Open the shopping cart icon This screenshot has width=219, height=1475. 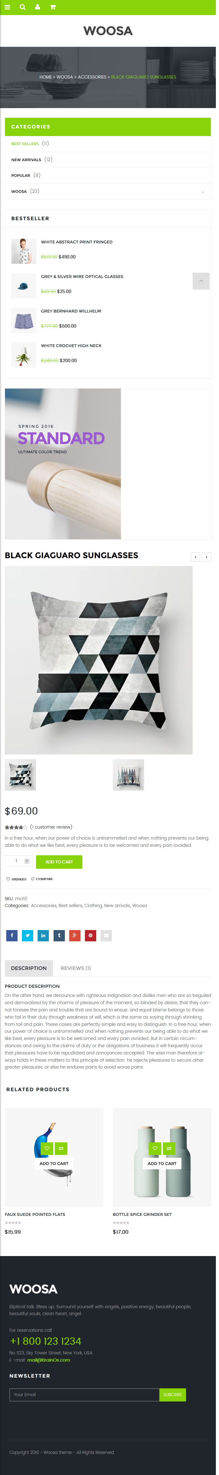pyautogui.click(x=53, y=8)
